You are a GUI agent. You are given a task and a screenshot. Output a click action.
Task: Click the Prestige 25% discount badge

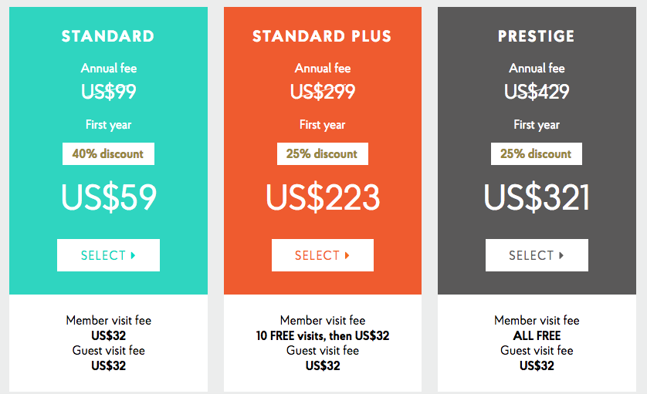click(x=537, y=153)
